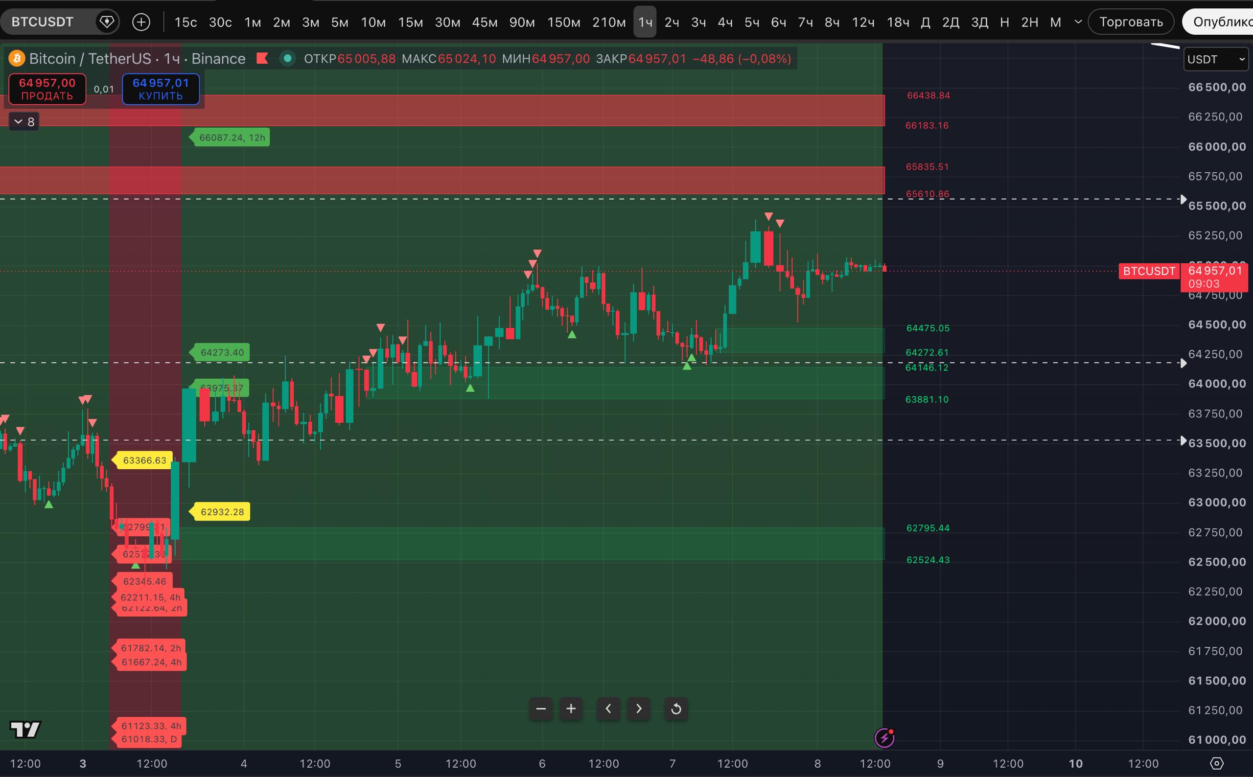This screenshot has width=1253, height=777.
Task: Choose the weekly Н timeframe
Action: click(1004, 22)
